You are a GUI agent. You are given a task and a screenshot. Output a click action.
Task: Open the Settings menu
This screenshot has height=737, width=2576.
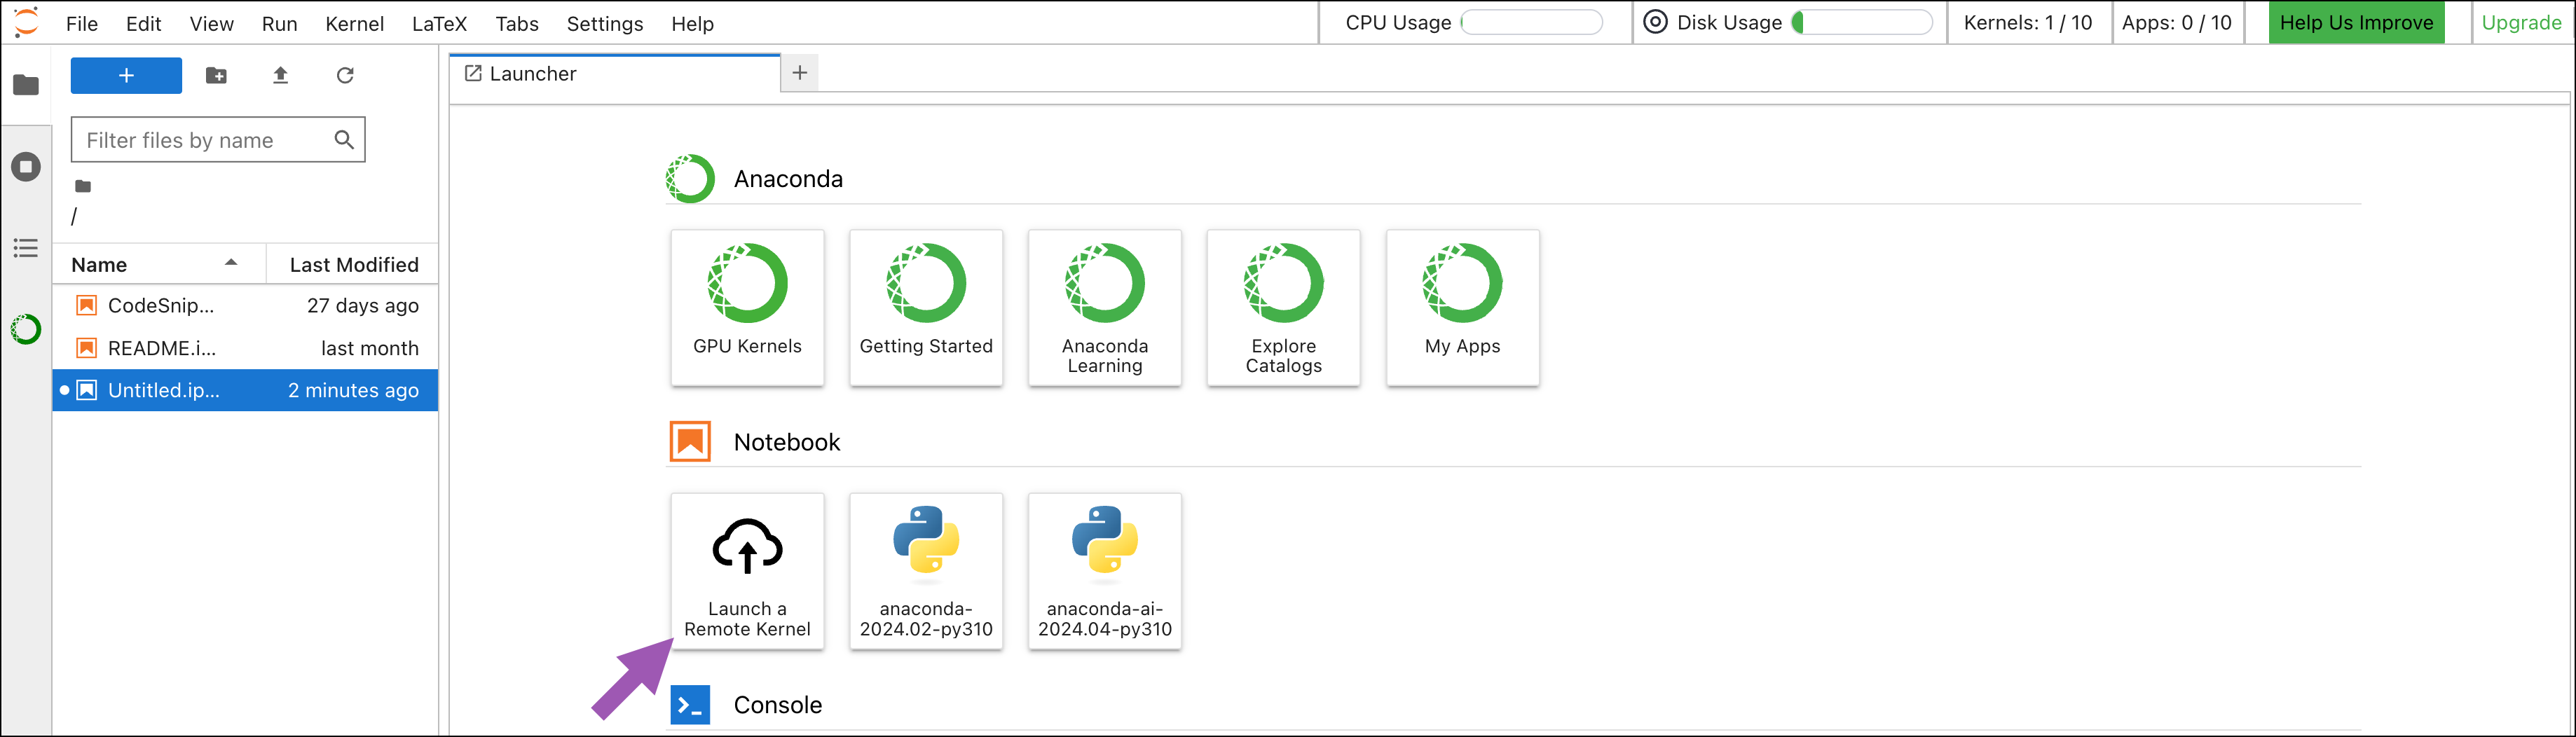coord(605,24)
